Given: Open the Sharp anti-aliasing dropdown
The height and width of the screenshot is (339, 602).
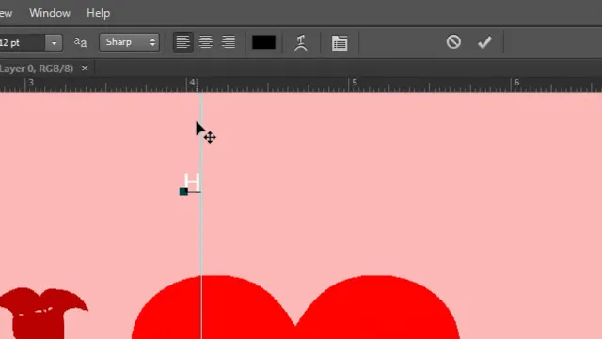Looking at the screenshot, I should (129, 42).
